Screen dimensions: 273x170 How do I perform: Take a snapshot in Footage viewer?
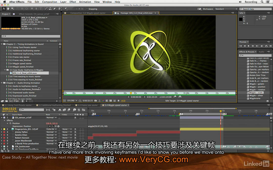pyautogui.click(x=96, y=100)
